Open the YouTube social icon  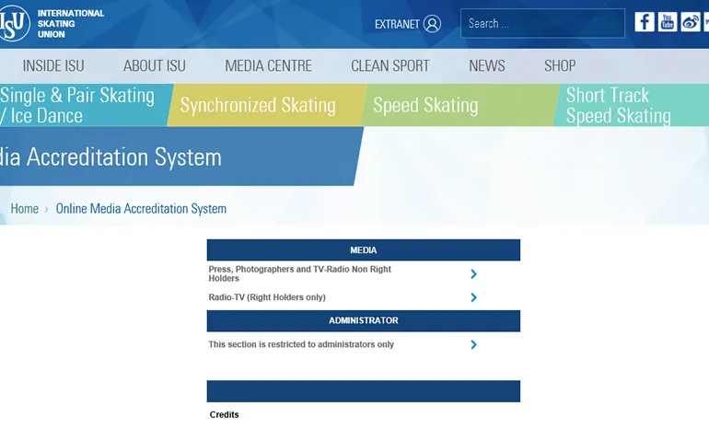(x=668, y=22)
